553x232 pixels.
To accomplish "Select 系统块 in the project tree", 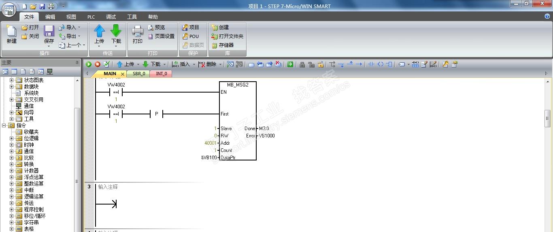I will (31, 93).
